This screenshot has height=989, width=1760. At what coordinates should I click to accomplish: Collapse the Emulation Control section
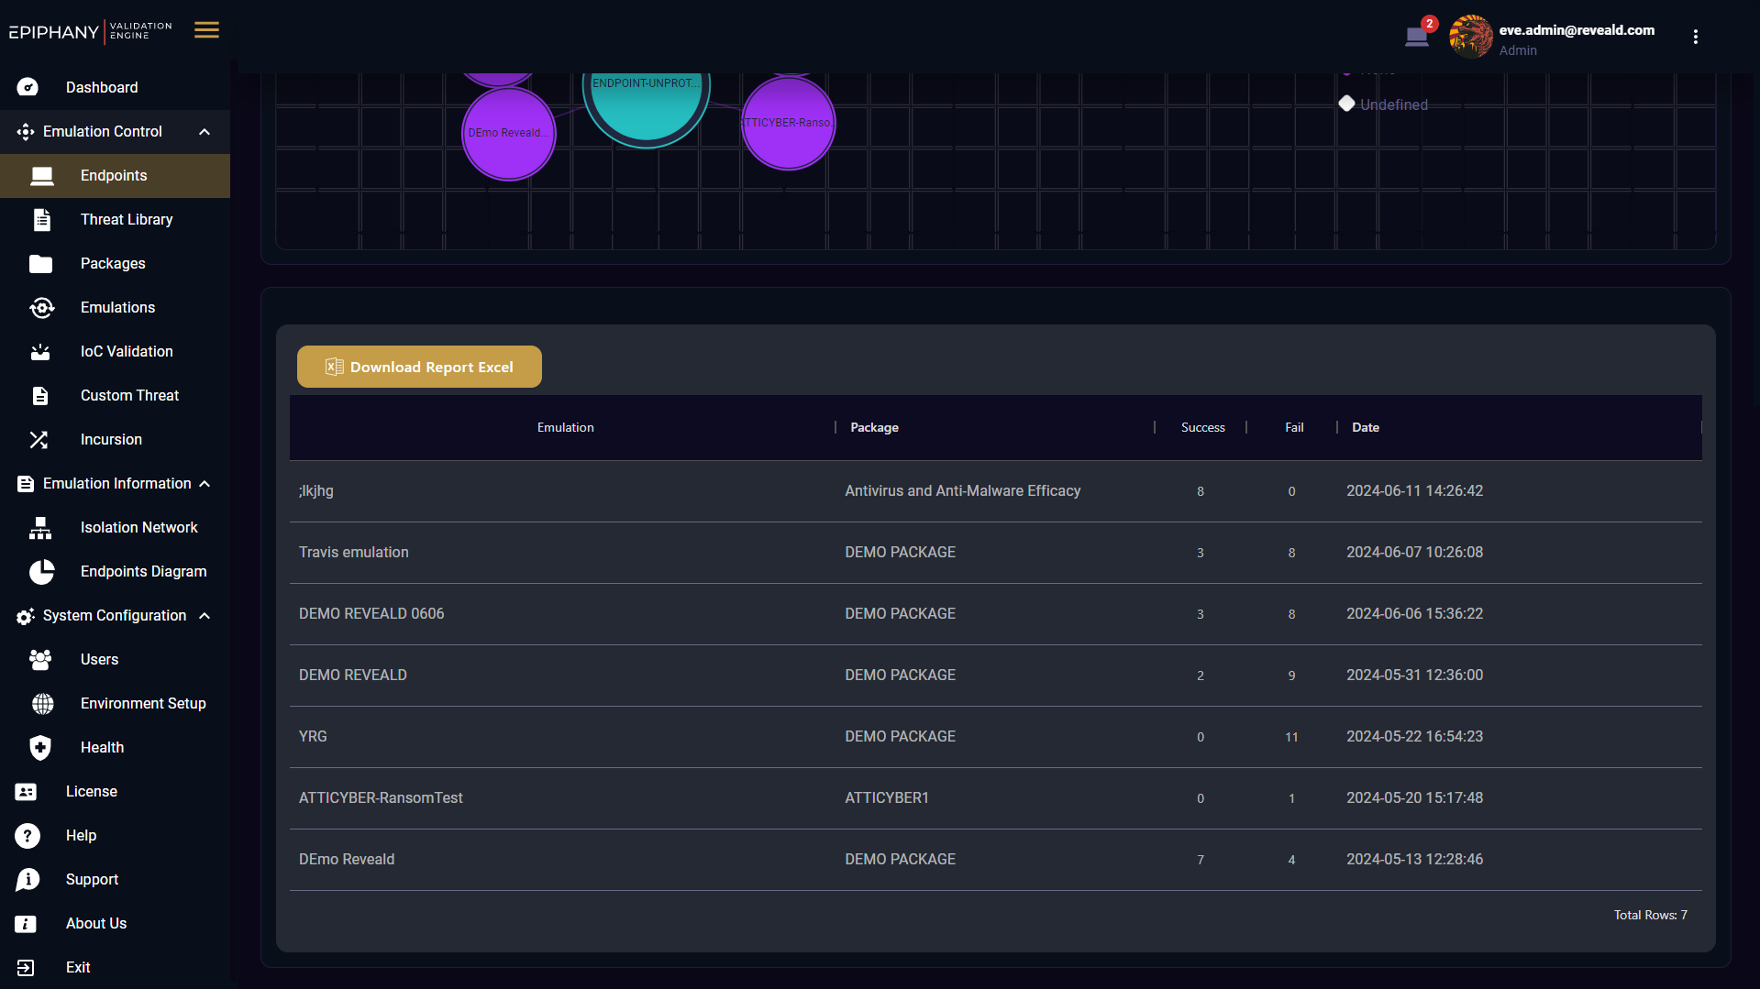pos(205,132)
